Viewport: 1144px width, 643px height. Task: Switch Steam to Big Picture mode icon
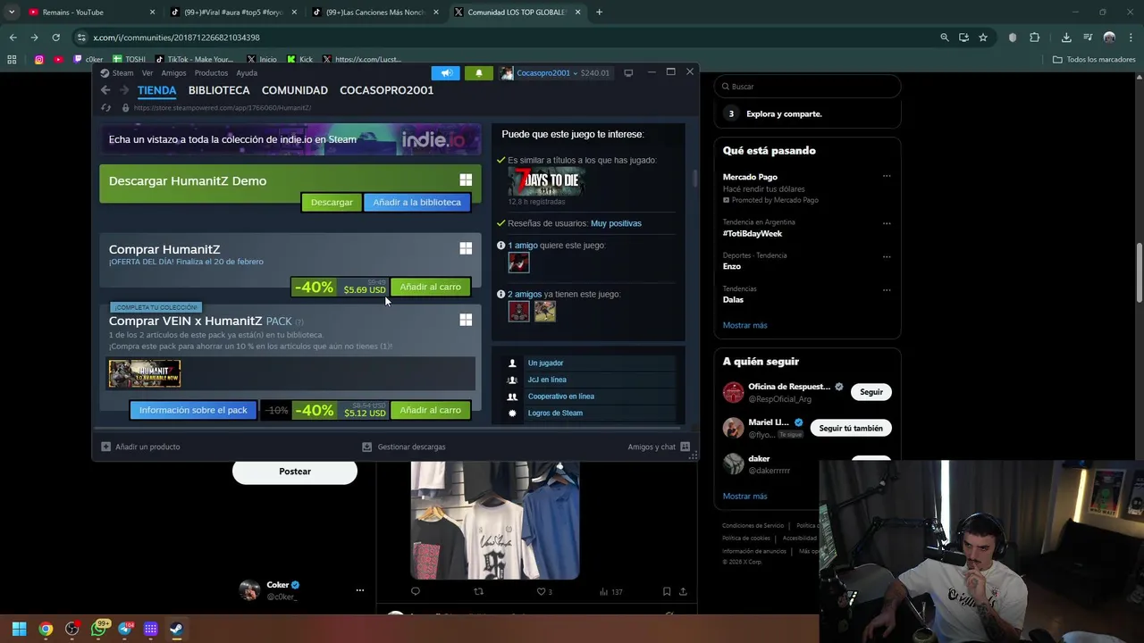pyautogui.click(x=628, y=72)
